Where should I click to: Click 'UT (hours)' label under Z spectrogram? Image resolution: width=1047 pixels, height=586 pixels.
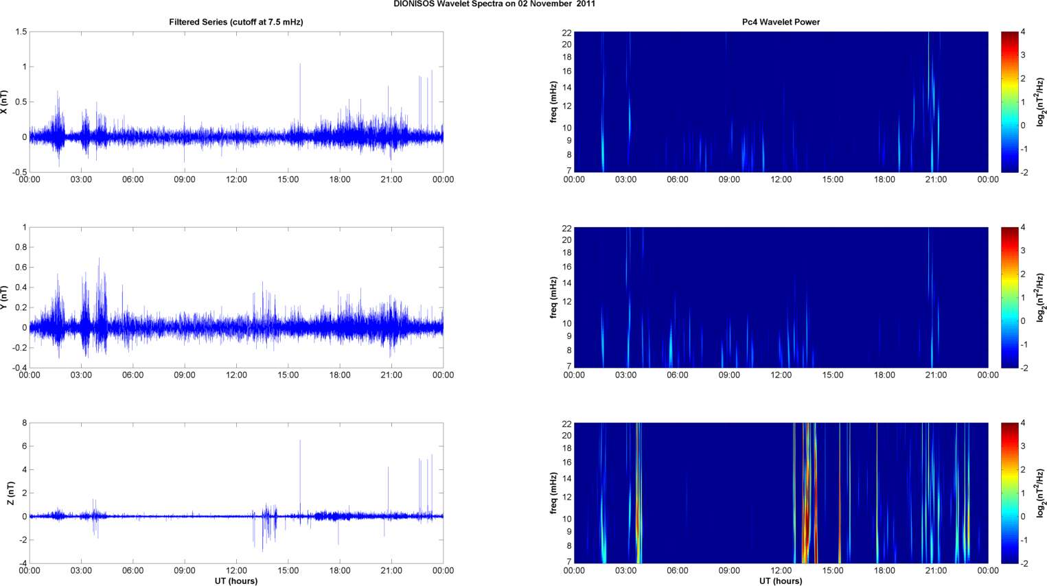[x=781, y=581]
